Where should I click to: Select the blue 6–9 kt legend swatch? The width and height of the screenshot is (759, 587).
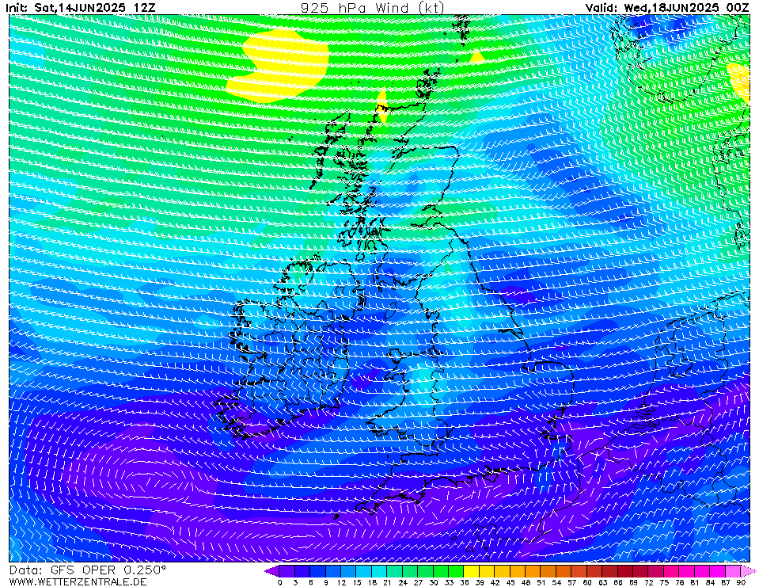point(318,570)
